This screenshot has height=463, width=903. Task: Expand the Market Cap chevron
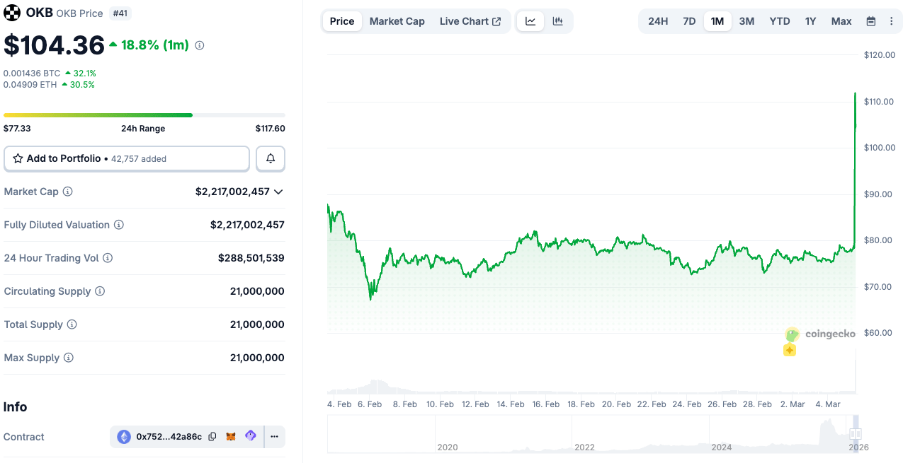[278, 192]
